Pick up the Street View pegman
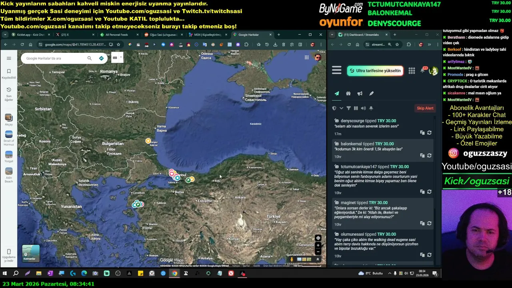Viewport: 512px width, 288px height. click(x=292, y=259)
